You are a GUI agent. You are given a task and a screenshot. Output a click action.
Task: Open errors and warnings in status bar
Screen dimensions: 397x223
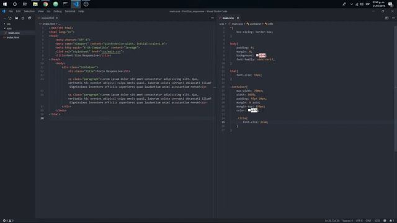point(8,221)
